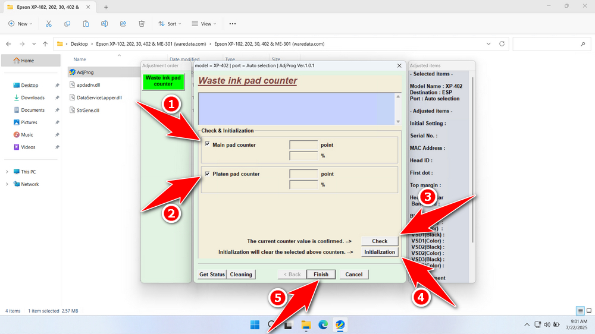This screenshot has width=595, height=334.
Task: Click the Paste clipboard icon
Action: 86,24
